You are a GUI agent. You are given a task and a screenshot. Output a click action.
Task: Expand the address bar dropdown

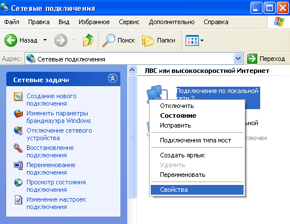pyautogui.click(x=238, y=59)
